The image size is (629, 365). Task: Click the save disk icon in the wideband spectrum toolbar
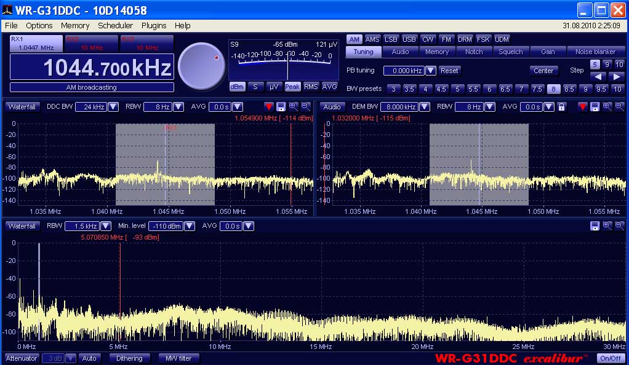point(595,226)
